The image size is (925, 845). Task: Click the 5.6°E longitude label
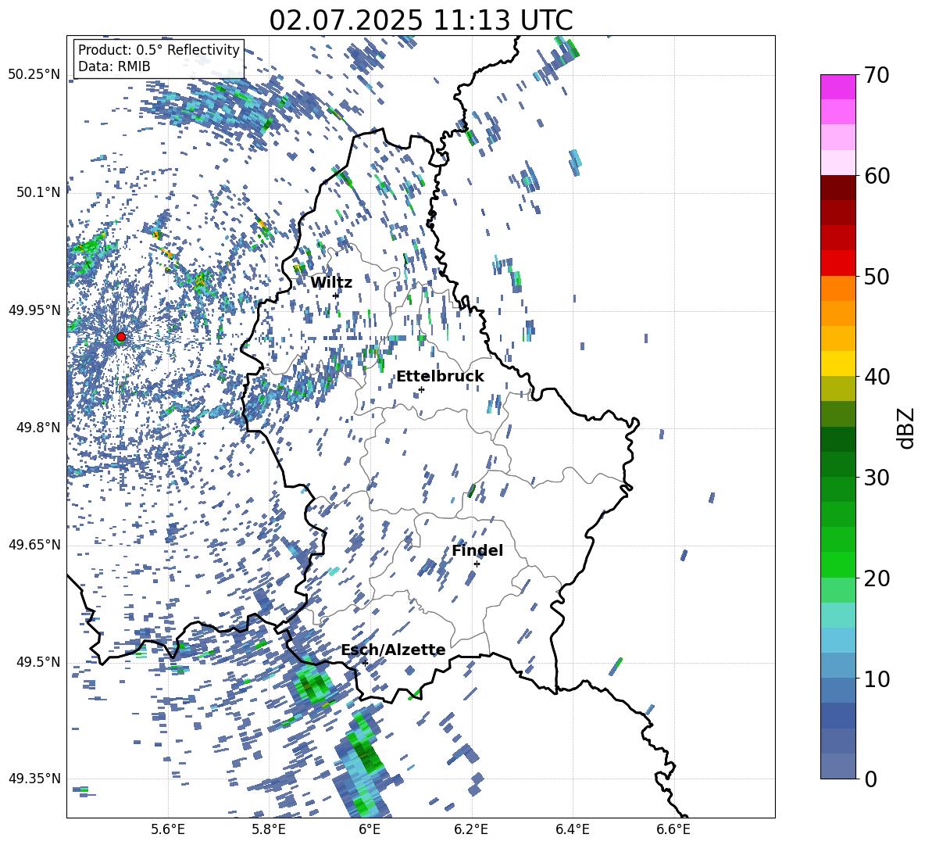(168, 829)
